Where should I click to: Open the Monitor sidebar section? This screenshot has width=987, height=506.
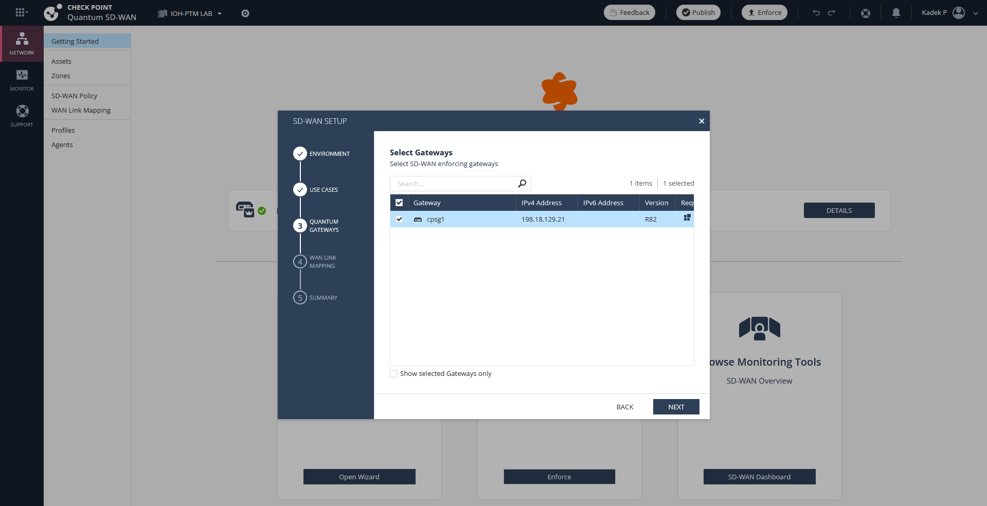[22, 80]
